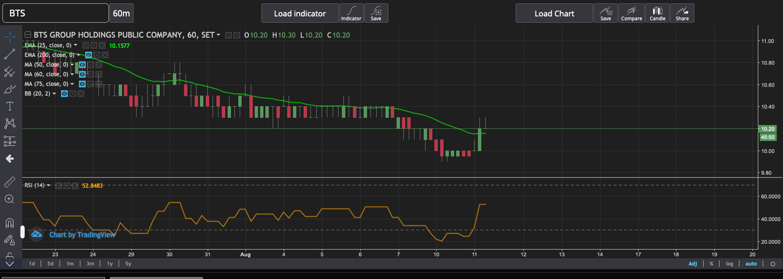The width and height of the screenshot is (783, 279).
Task: Open the Compare tool
Action: (x=631, y=13)
